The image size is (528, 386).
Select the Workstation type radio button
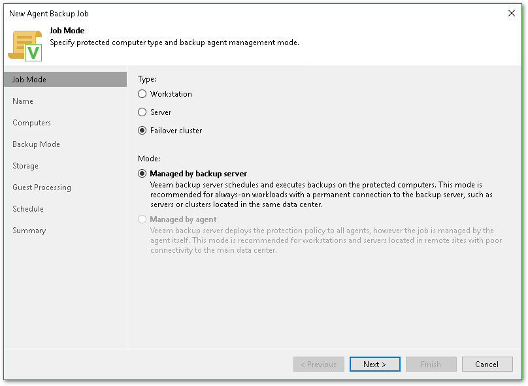(142, 94)
